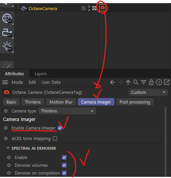171x178 pixels.
Task: Toggle Denoise volumes checkbox
Action: [x=64, y=165]
